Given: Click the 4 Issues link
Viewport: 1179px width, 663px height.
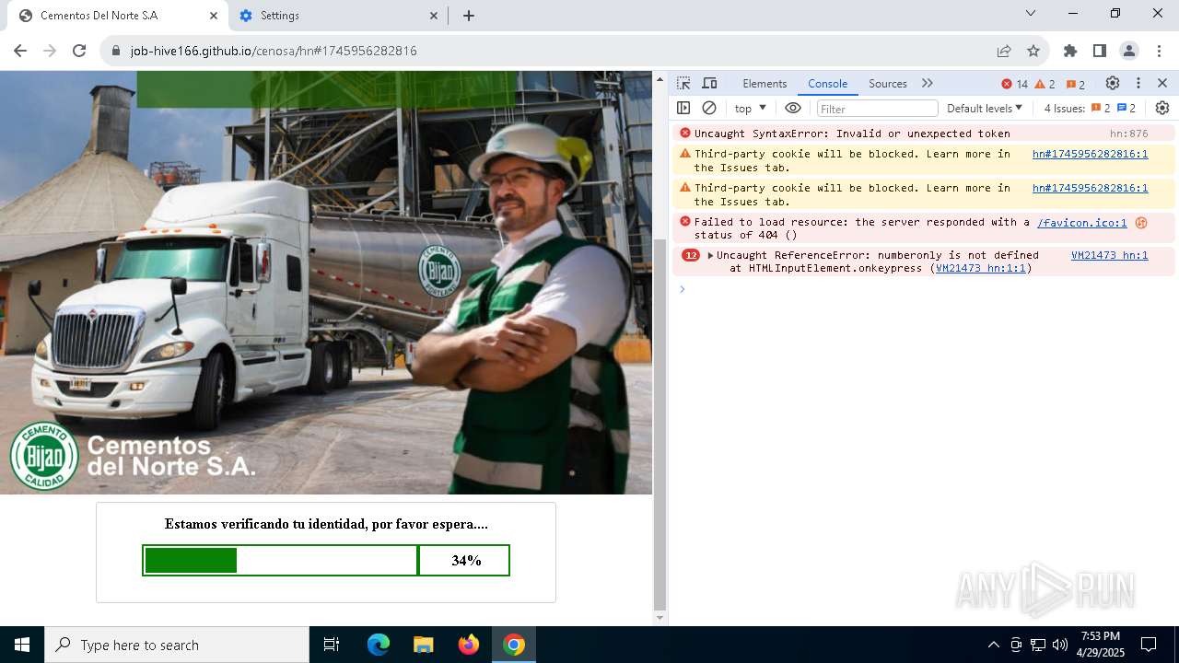Looking at the screenshot, I should (x=1090, y=108).
